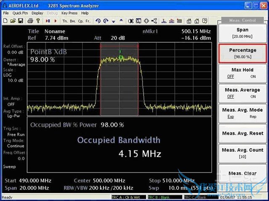
Task: Toggle Meas. Average to ON
Action: pyautogui.click(x=253, y=97)
